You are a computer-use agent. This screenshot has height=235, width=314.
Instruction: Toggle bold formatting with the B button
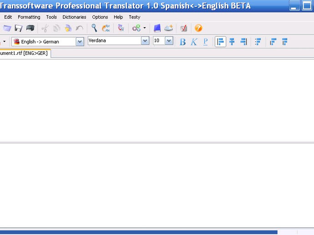click(182, 42)
